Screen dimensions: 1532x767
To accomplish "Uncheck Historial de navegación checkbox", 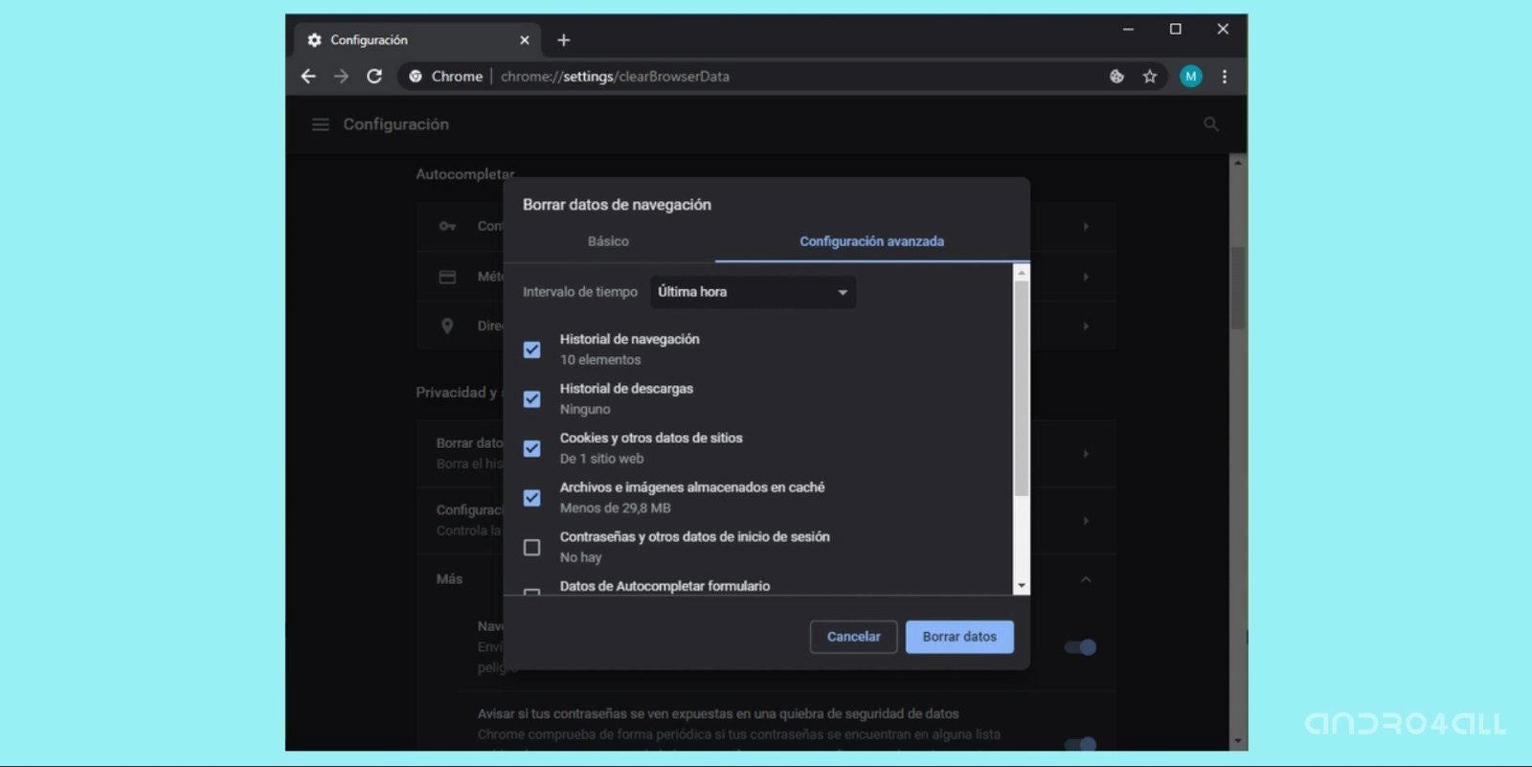I will click(x=532, y=350).
